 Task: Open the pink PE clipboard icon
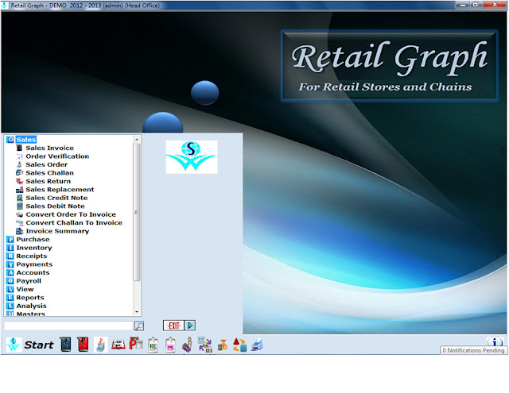click(x=170, y=345)
